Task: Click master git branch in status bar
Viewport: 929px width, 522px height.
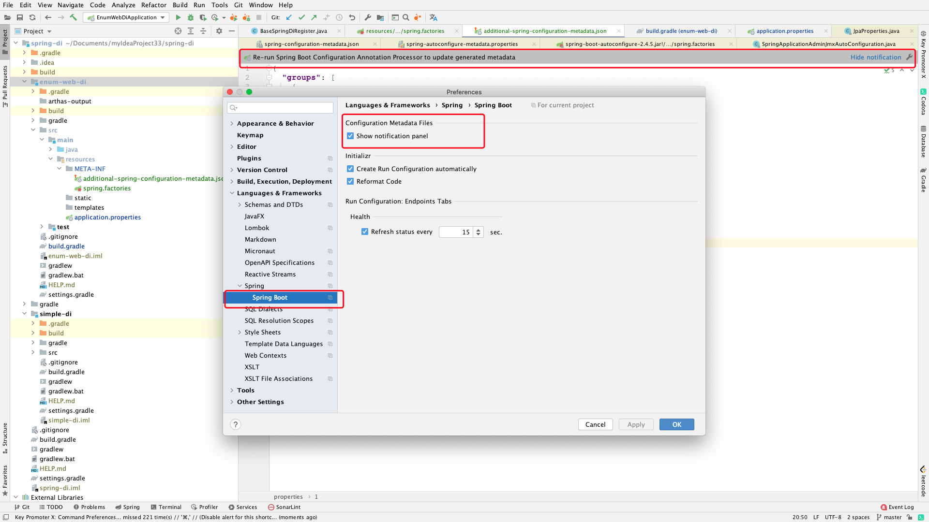Action: coord(888,517)
